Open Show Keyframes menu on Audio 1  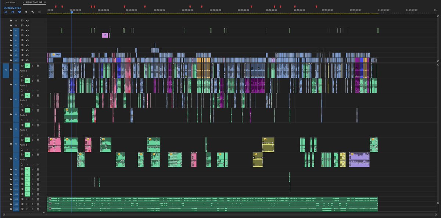[x=22, y=75]
